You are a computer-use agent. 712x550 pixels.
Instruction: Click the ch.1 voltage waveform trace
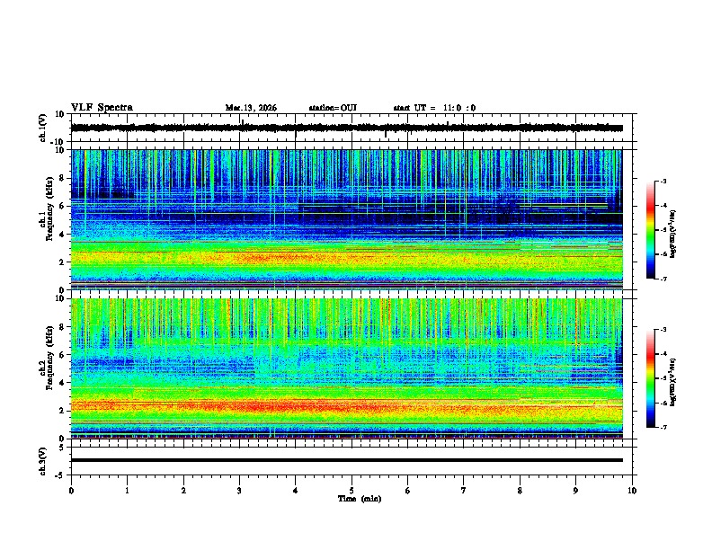pyautogui.click(x=346, y=128)
